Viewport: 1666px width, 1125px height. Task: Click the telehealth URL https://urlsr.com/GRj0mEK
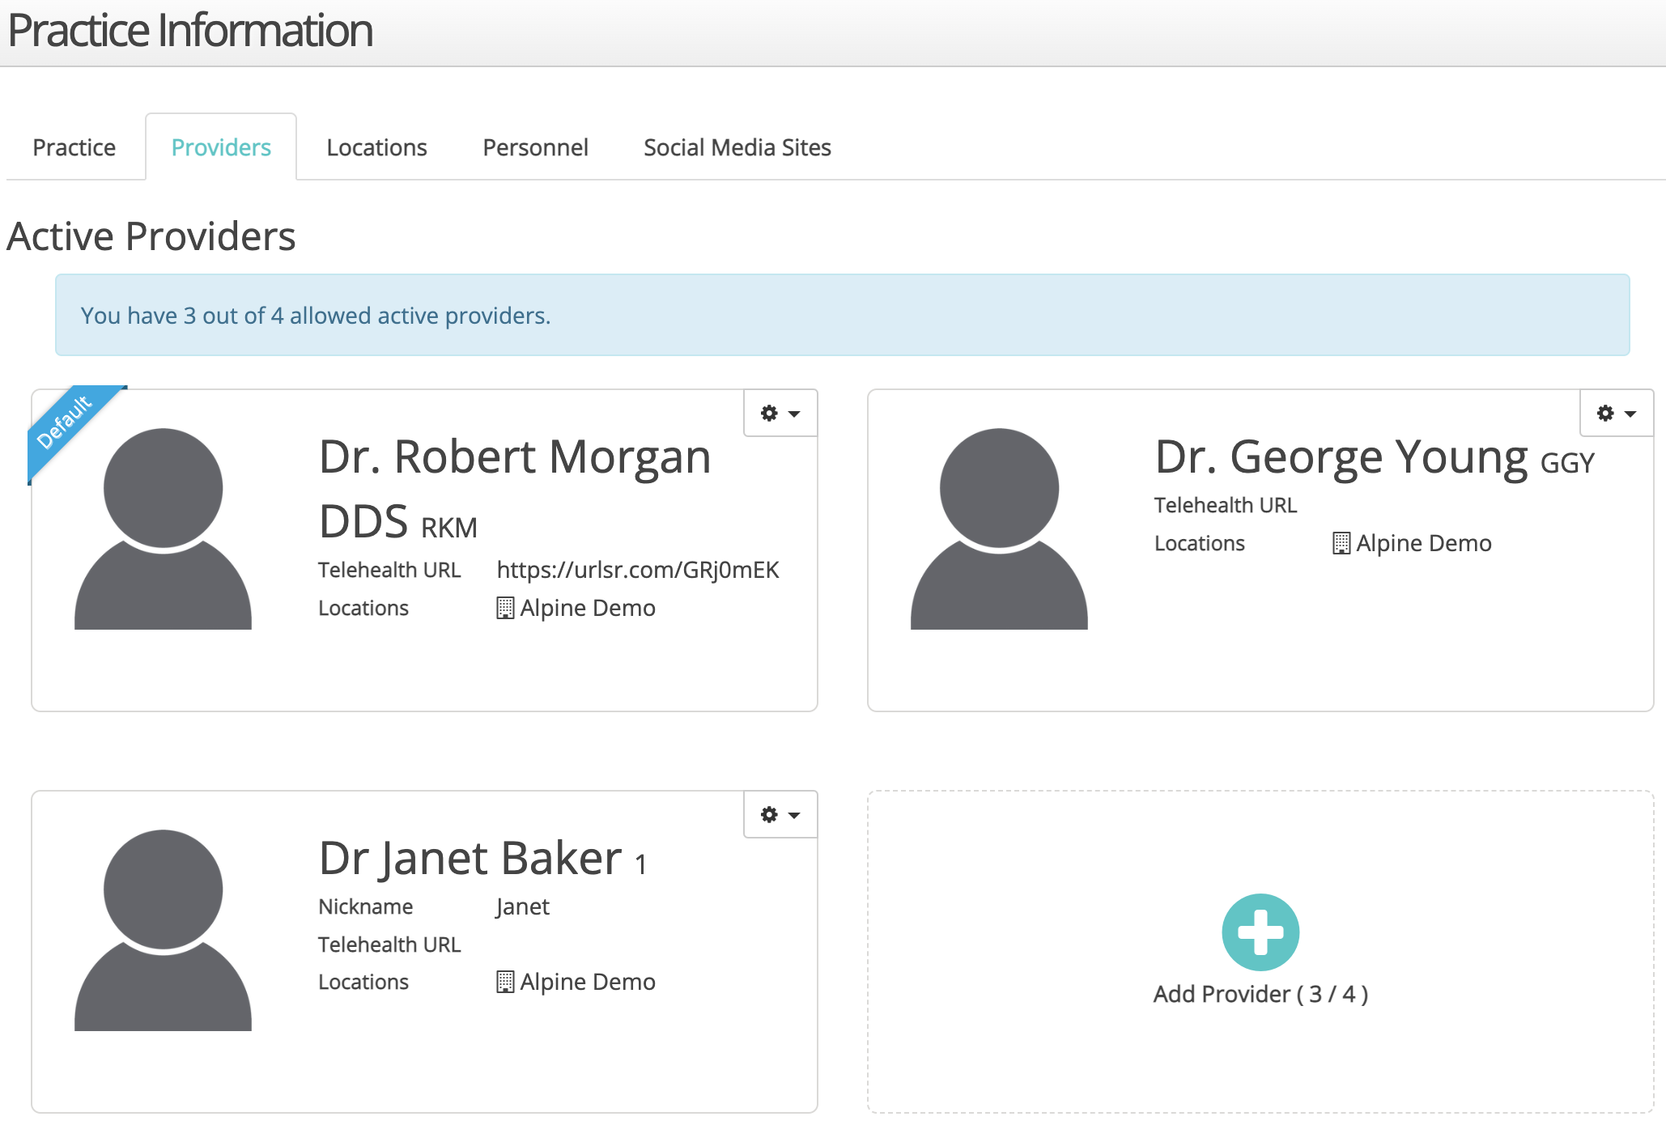click(x=638, y=570)
